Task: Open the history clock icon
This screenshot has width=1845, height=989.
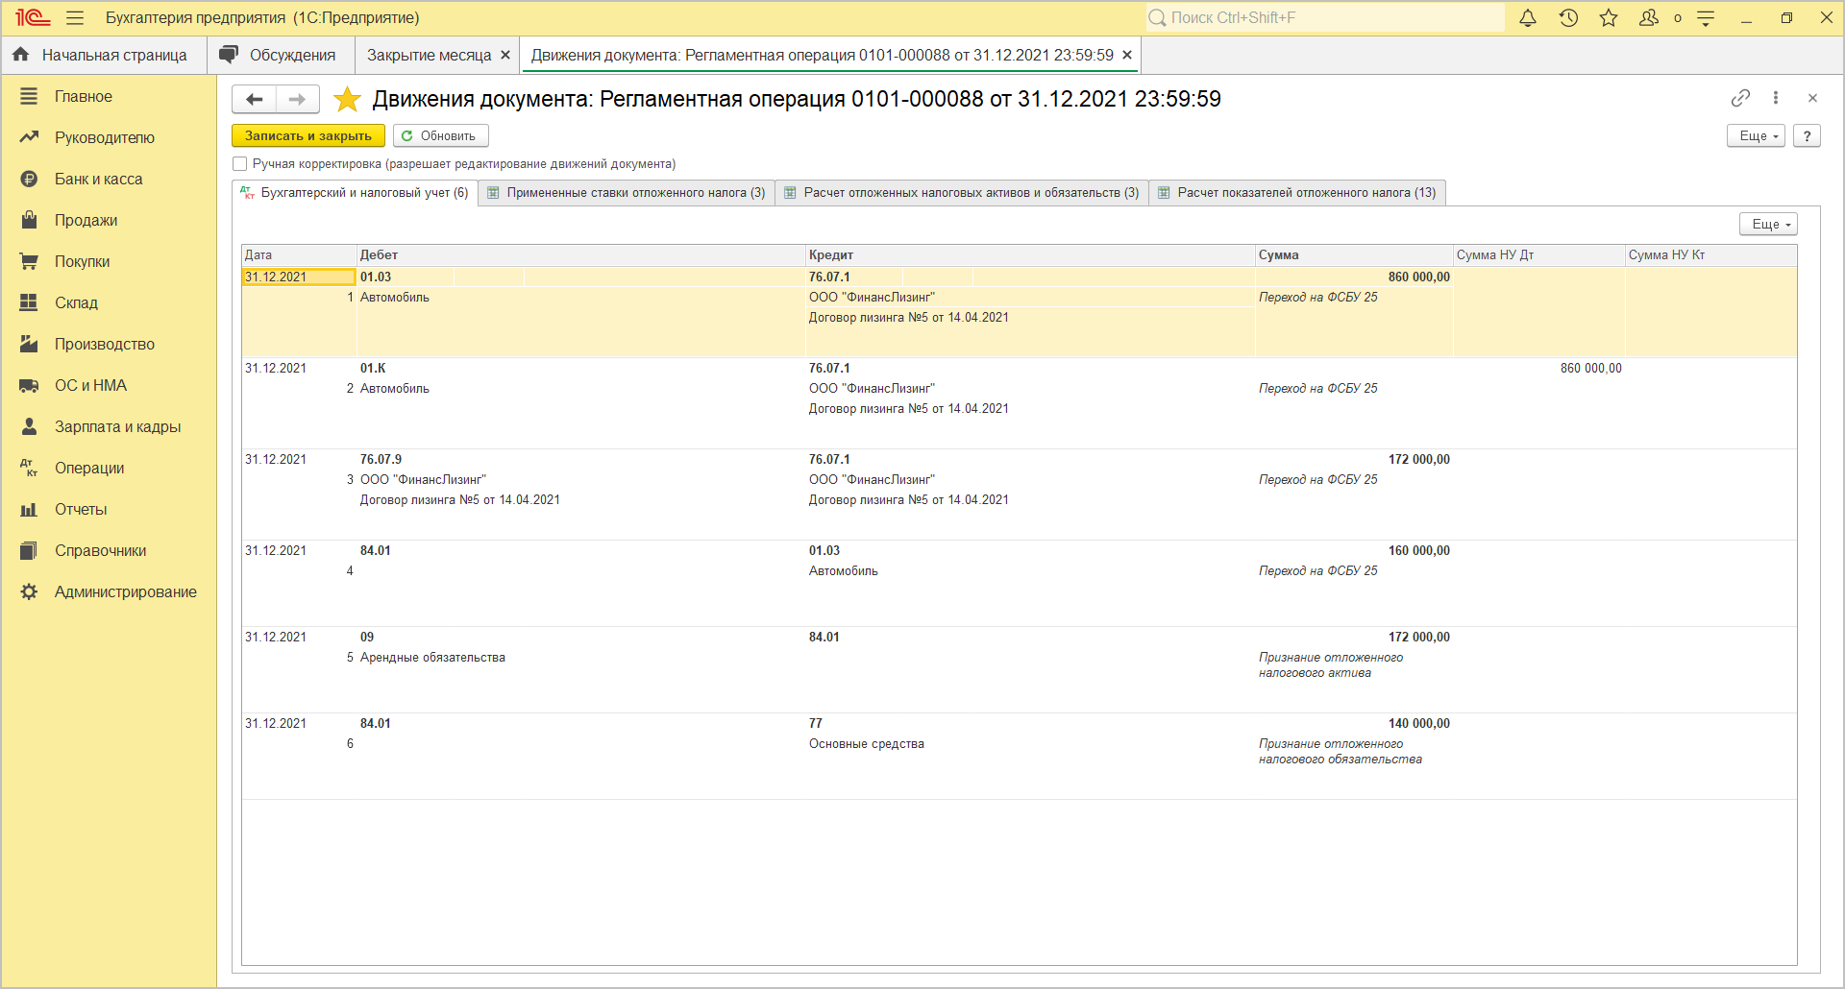Action: coord(1568,17)
